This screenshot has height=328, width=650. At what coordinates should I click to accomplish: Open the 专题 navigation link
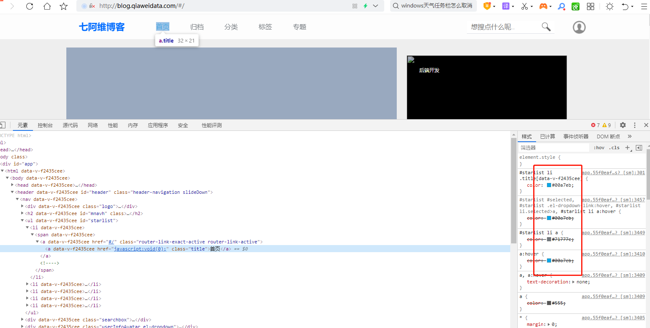tap(300, 27)
